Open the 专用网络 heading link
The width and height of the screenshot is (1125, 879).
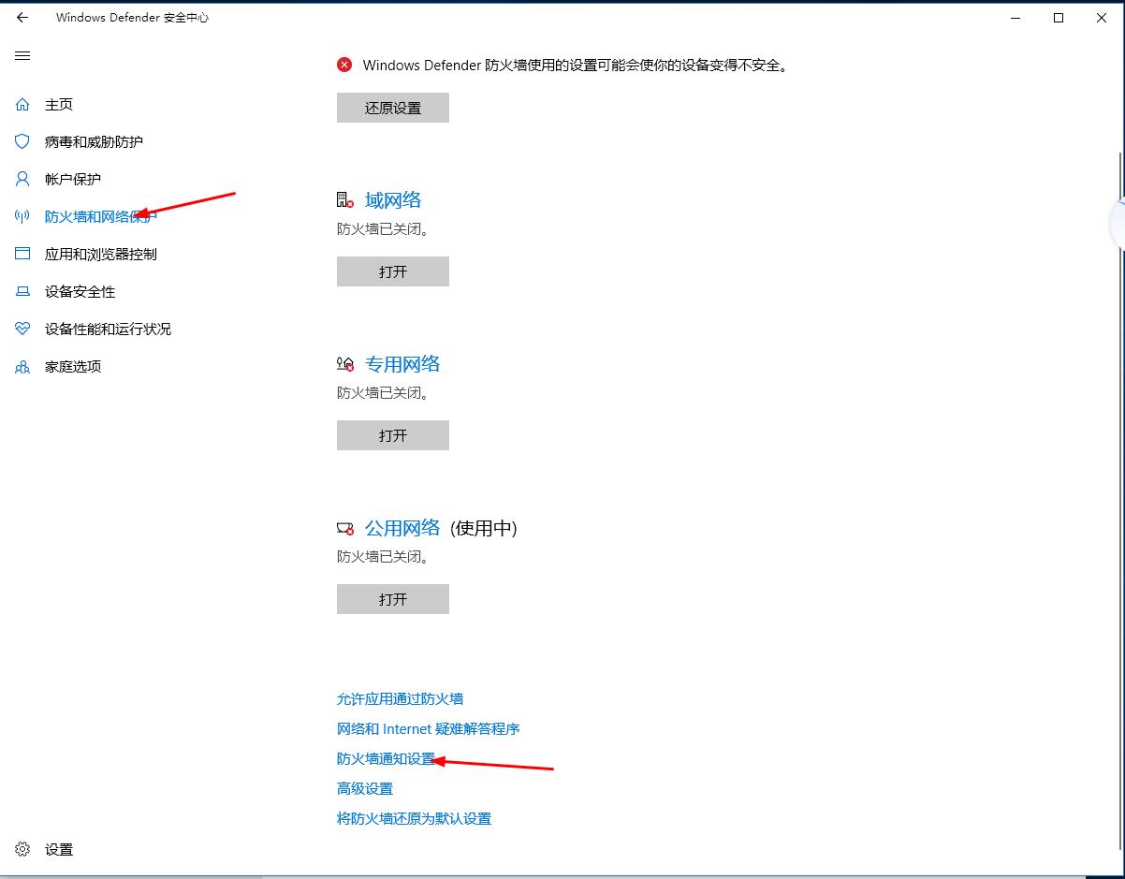tap(402, 364)
